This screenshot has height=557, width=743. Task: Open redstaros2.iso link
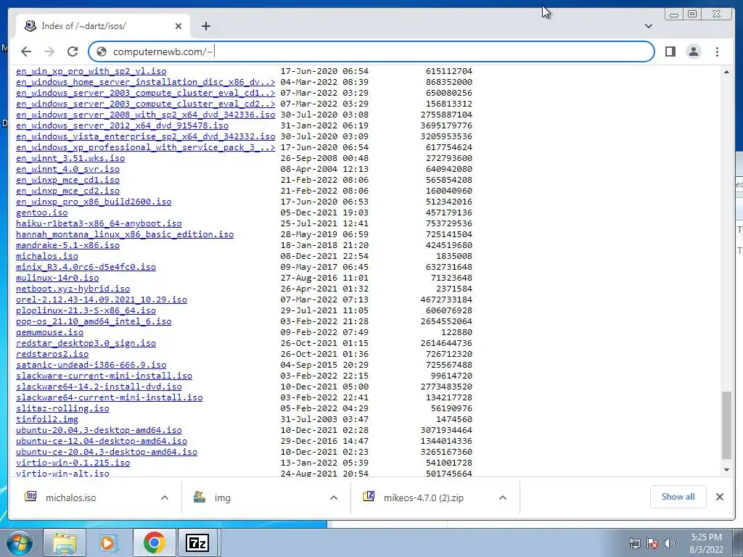pyautogui.click(x=52, y=354)
